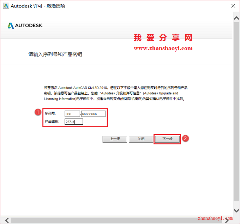Click the vertical scrollbar down arrow

click(x=236, y=211)
